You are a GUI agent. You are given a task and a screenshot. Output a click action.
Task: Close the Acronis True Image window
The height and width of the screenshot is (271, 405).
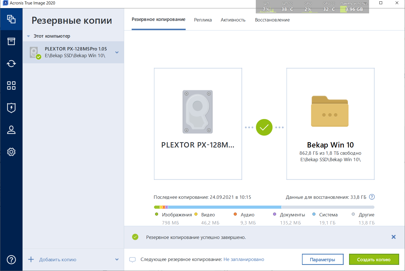pyautogui.click(x=397, y=3)
